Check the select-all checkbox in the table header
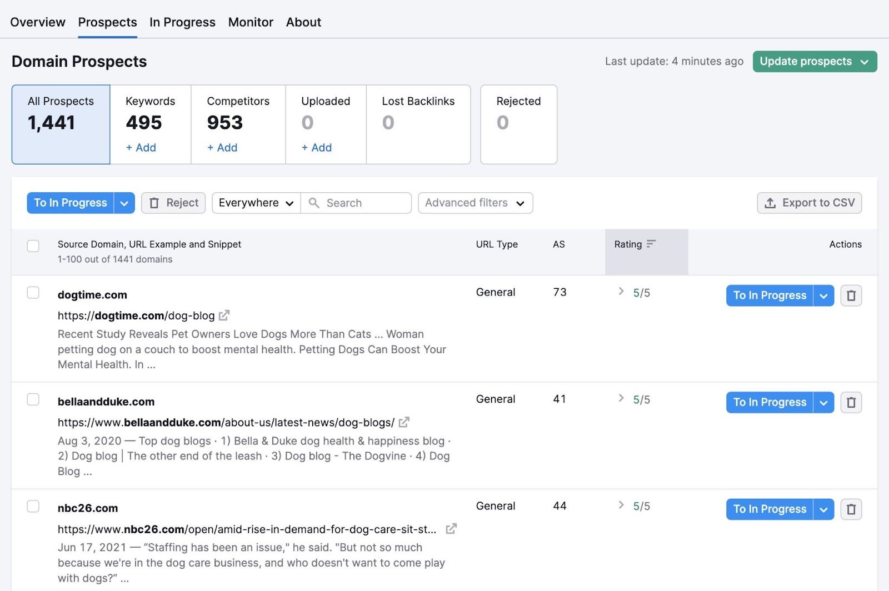Viewport: 889px width, 591px height. [33, 246]
